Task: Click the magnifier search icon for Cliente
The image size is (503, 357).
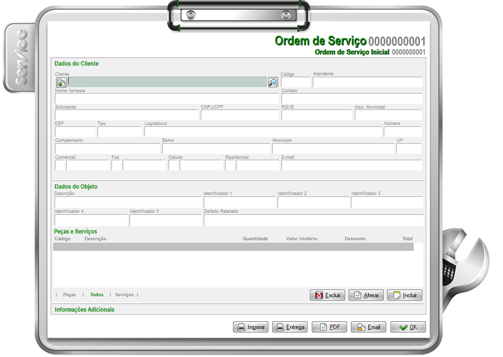Action: 273,82
